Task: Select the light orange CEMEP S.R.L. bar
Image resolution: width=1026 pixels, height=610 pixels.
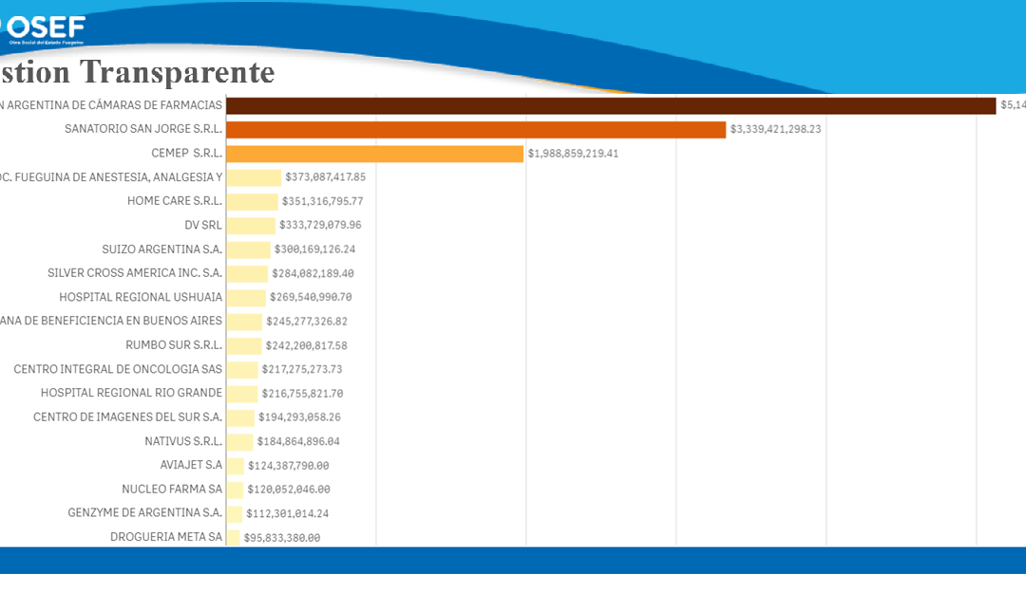Action: coord(375,154)
